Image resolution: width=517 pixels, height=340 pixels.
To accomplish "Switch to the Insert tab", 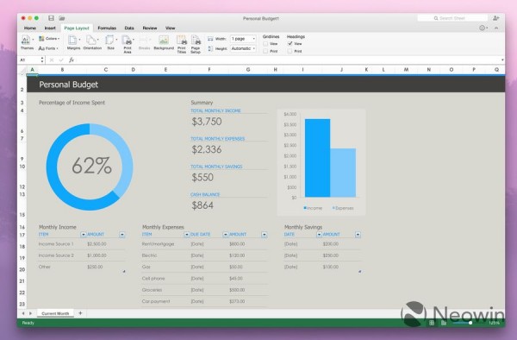I will (50, 28).
